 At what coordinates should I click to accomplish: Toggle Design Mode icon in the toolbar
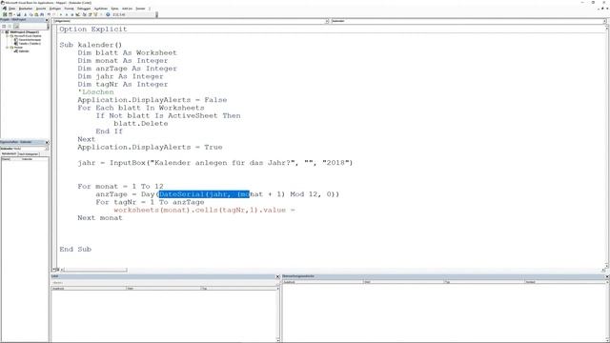point(77,14)
